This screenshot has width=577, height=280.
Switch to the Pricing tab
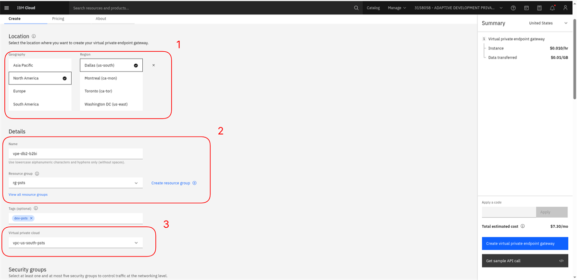(58, 19)
